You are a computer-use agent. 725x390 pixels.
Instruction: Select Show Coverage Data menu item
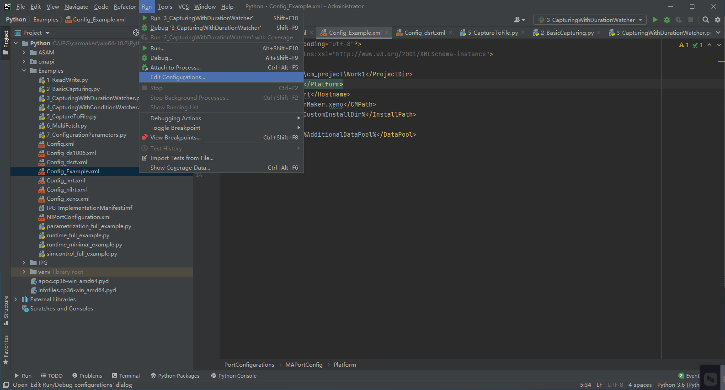pyautogui.click(x=221, y=168)
